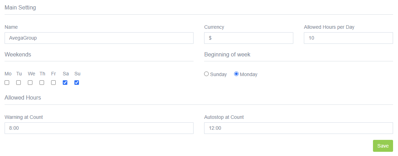398x156 pixels.
Task: Click the "Warning at Count" label
Action: point(24,117)
